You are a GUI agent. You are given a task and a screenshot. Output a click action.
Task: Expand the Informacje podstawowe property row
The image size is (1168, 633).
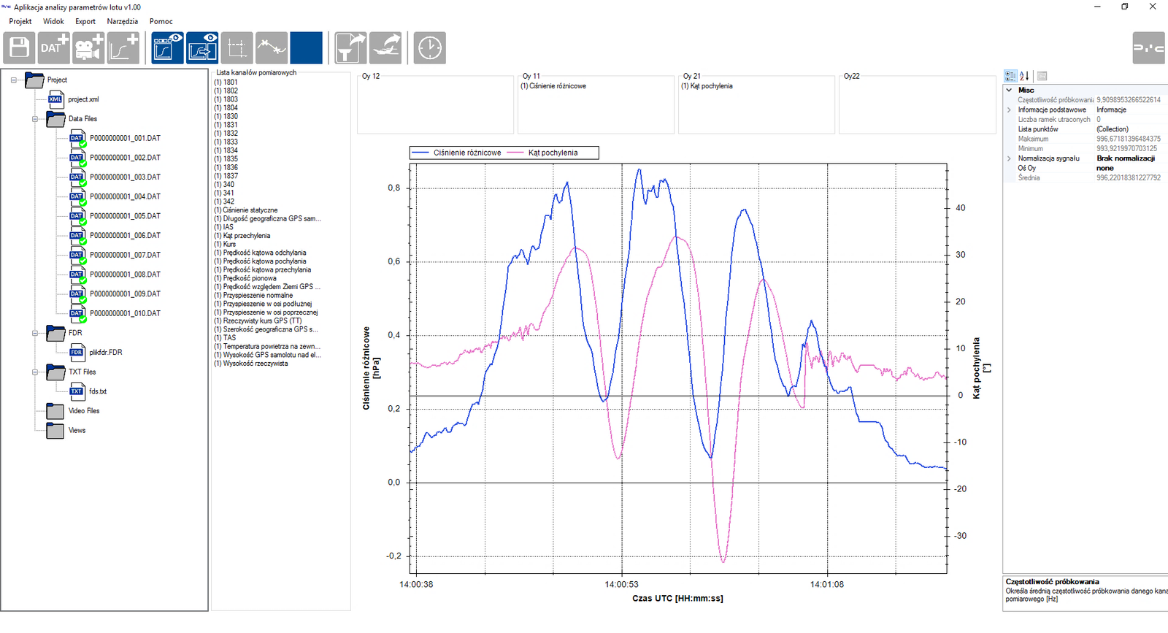pyautogui.click(x=1010, y=110)
